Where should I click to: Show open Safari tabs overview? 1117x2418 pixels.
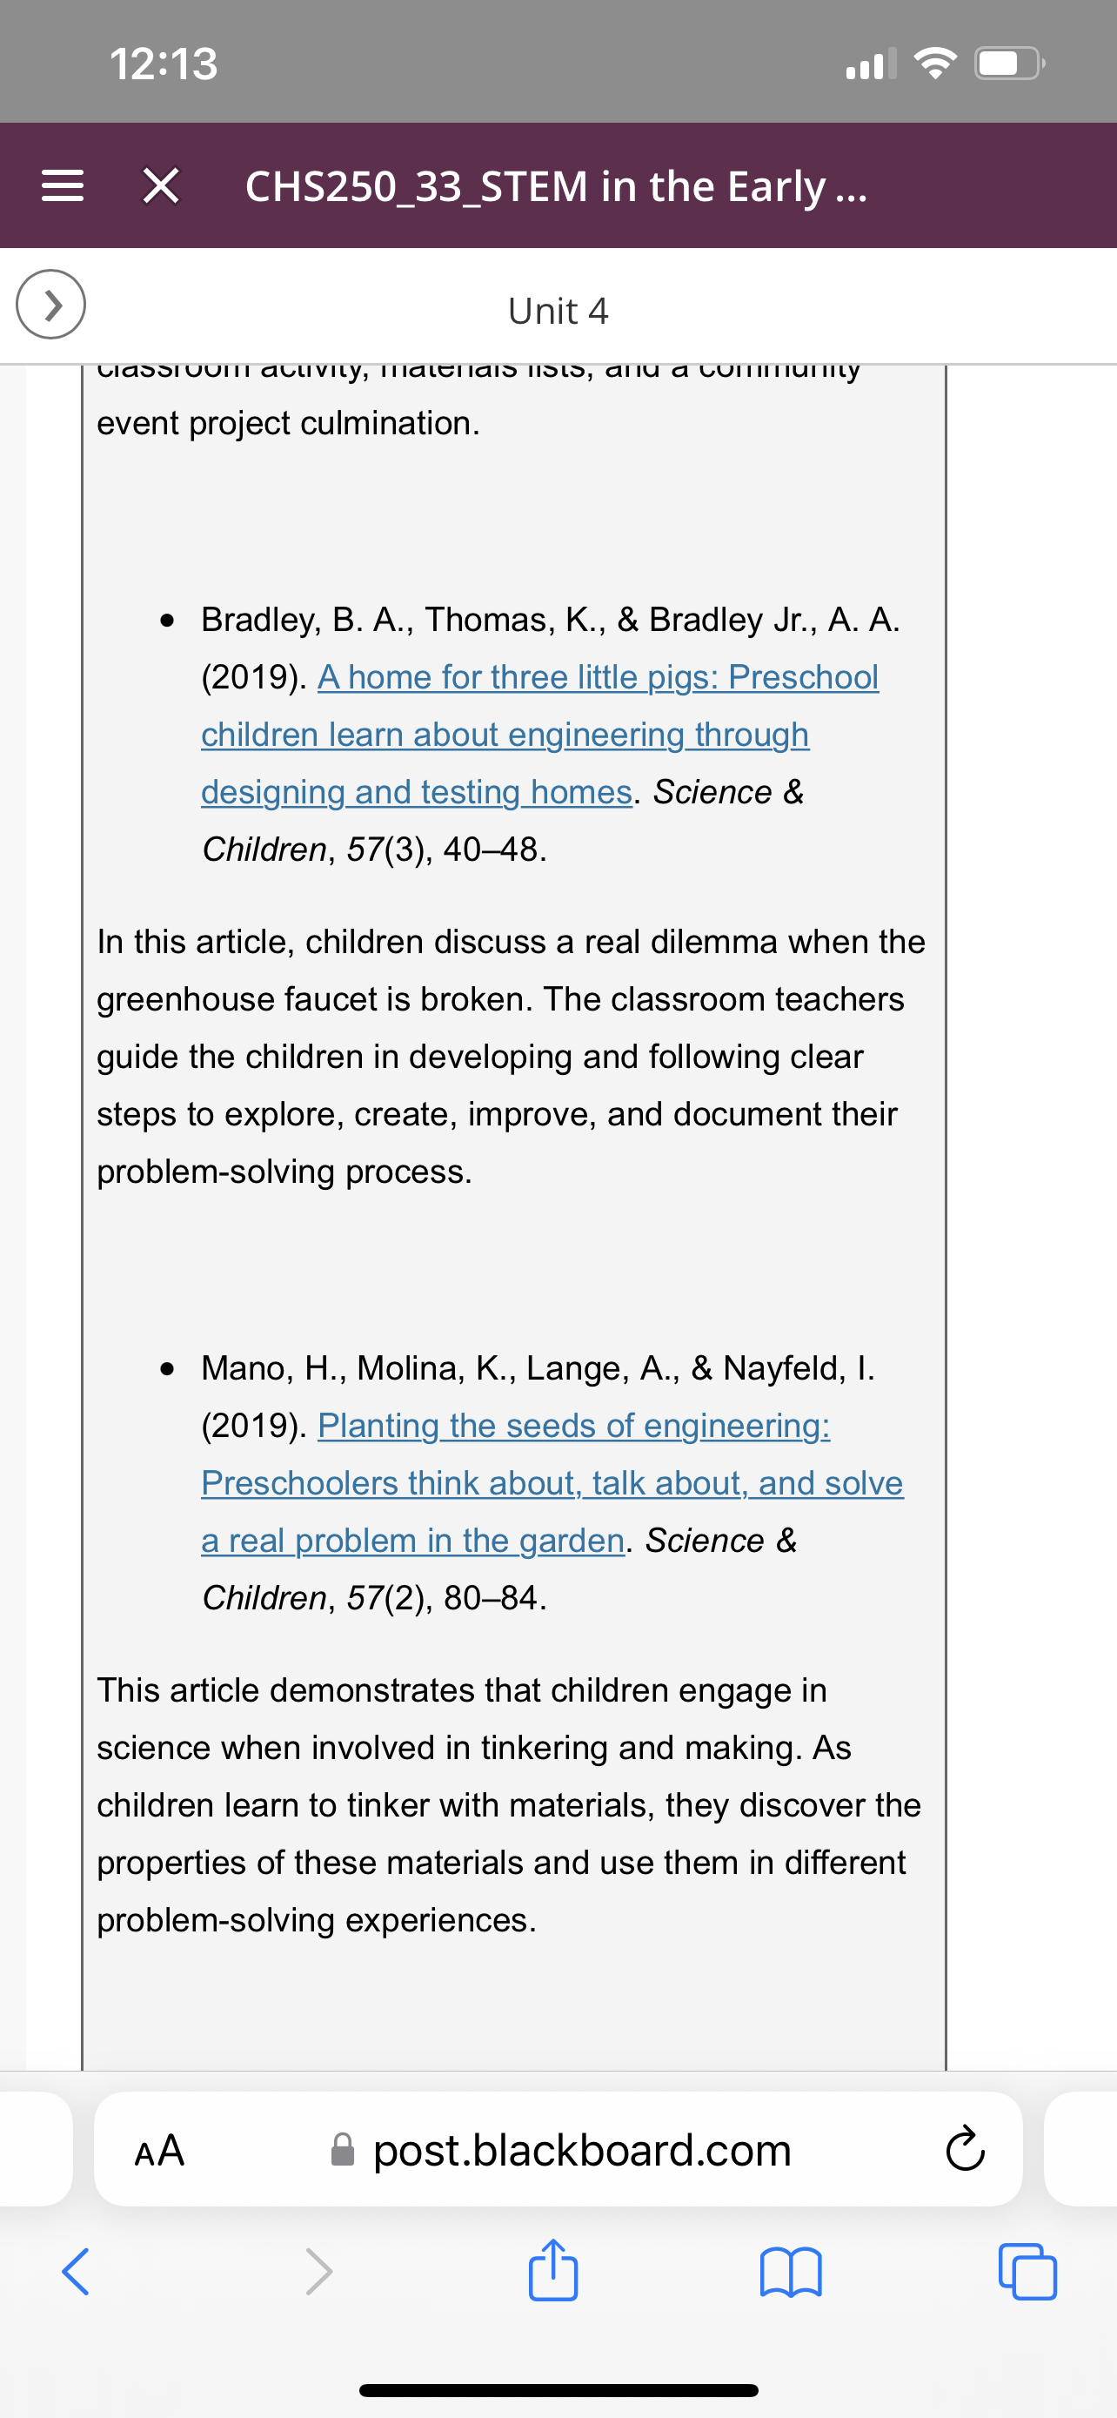click(x=1028, y=2272)
